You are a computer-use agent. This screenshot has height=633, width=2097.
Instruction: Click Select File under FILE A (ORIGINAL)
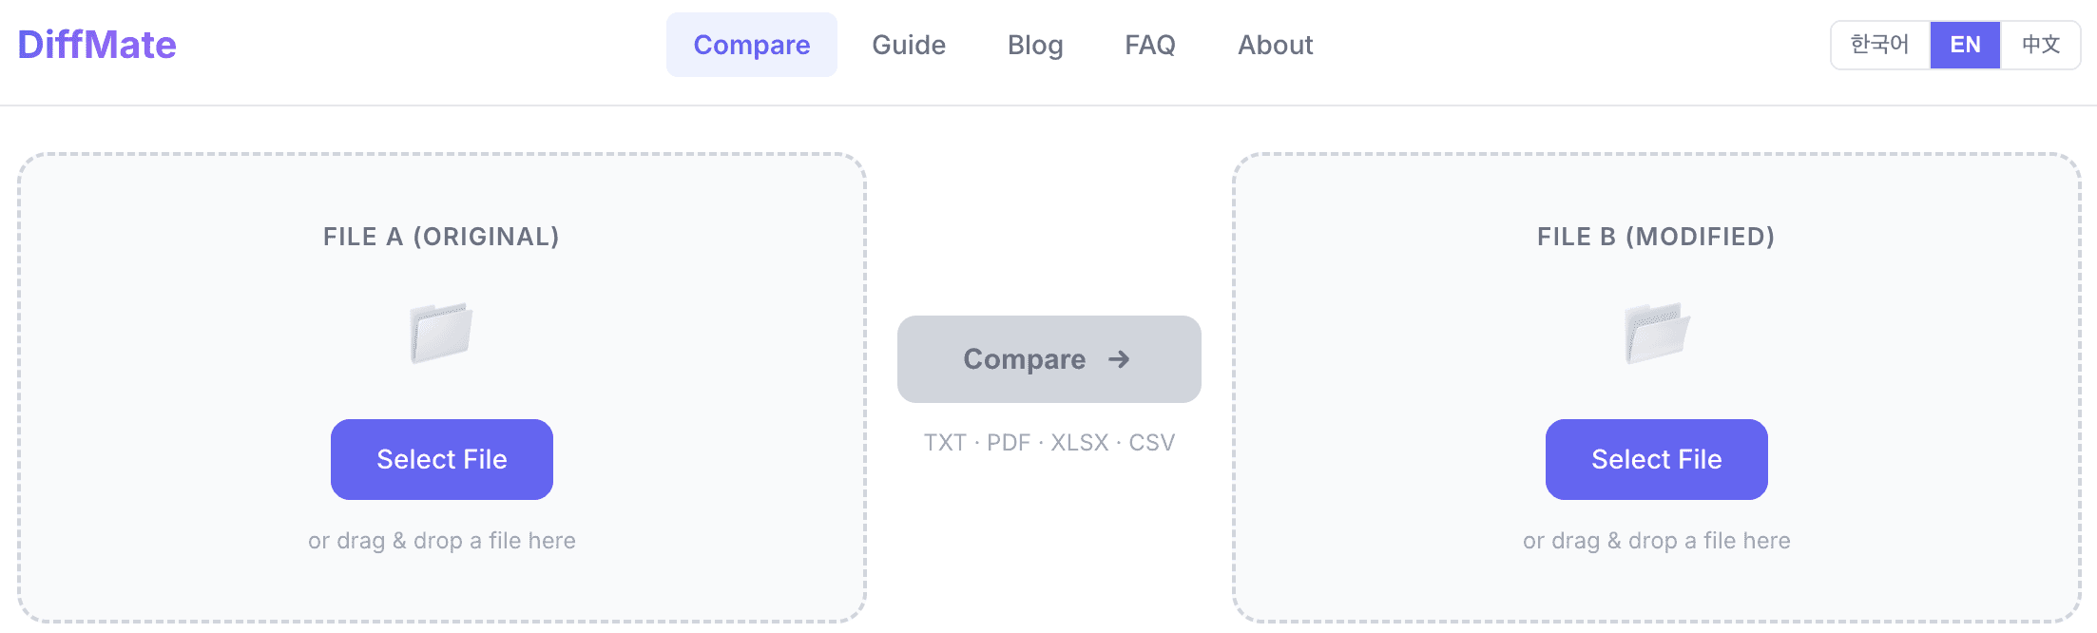pyautogui.click(x=441, y=459)
